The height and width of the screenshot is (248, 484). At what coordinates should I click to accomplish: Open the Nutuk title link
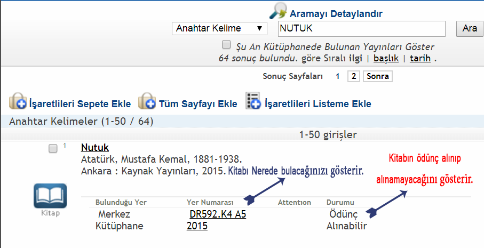pos(95,148)
